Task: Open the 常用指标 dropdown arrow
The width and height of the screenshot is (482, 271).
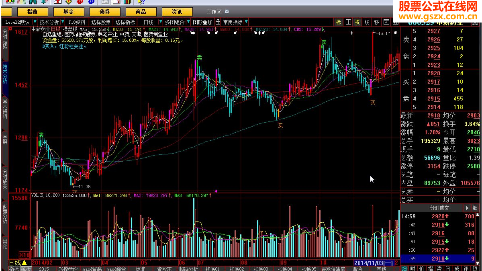Action: pos(246,22)
